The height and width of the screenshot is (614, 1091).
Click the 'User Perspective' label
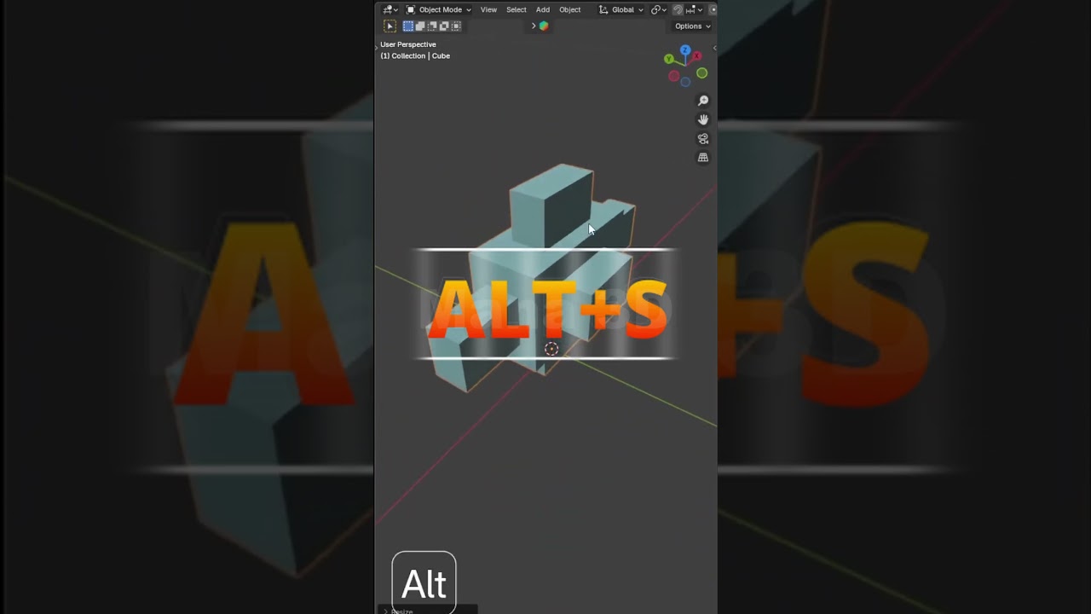[408, 44]
